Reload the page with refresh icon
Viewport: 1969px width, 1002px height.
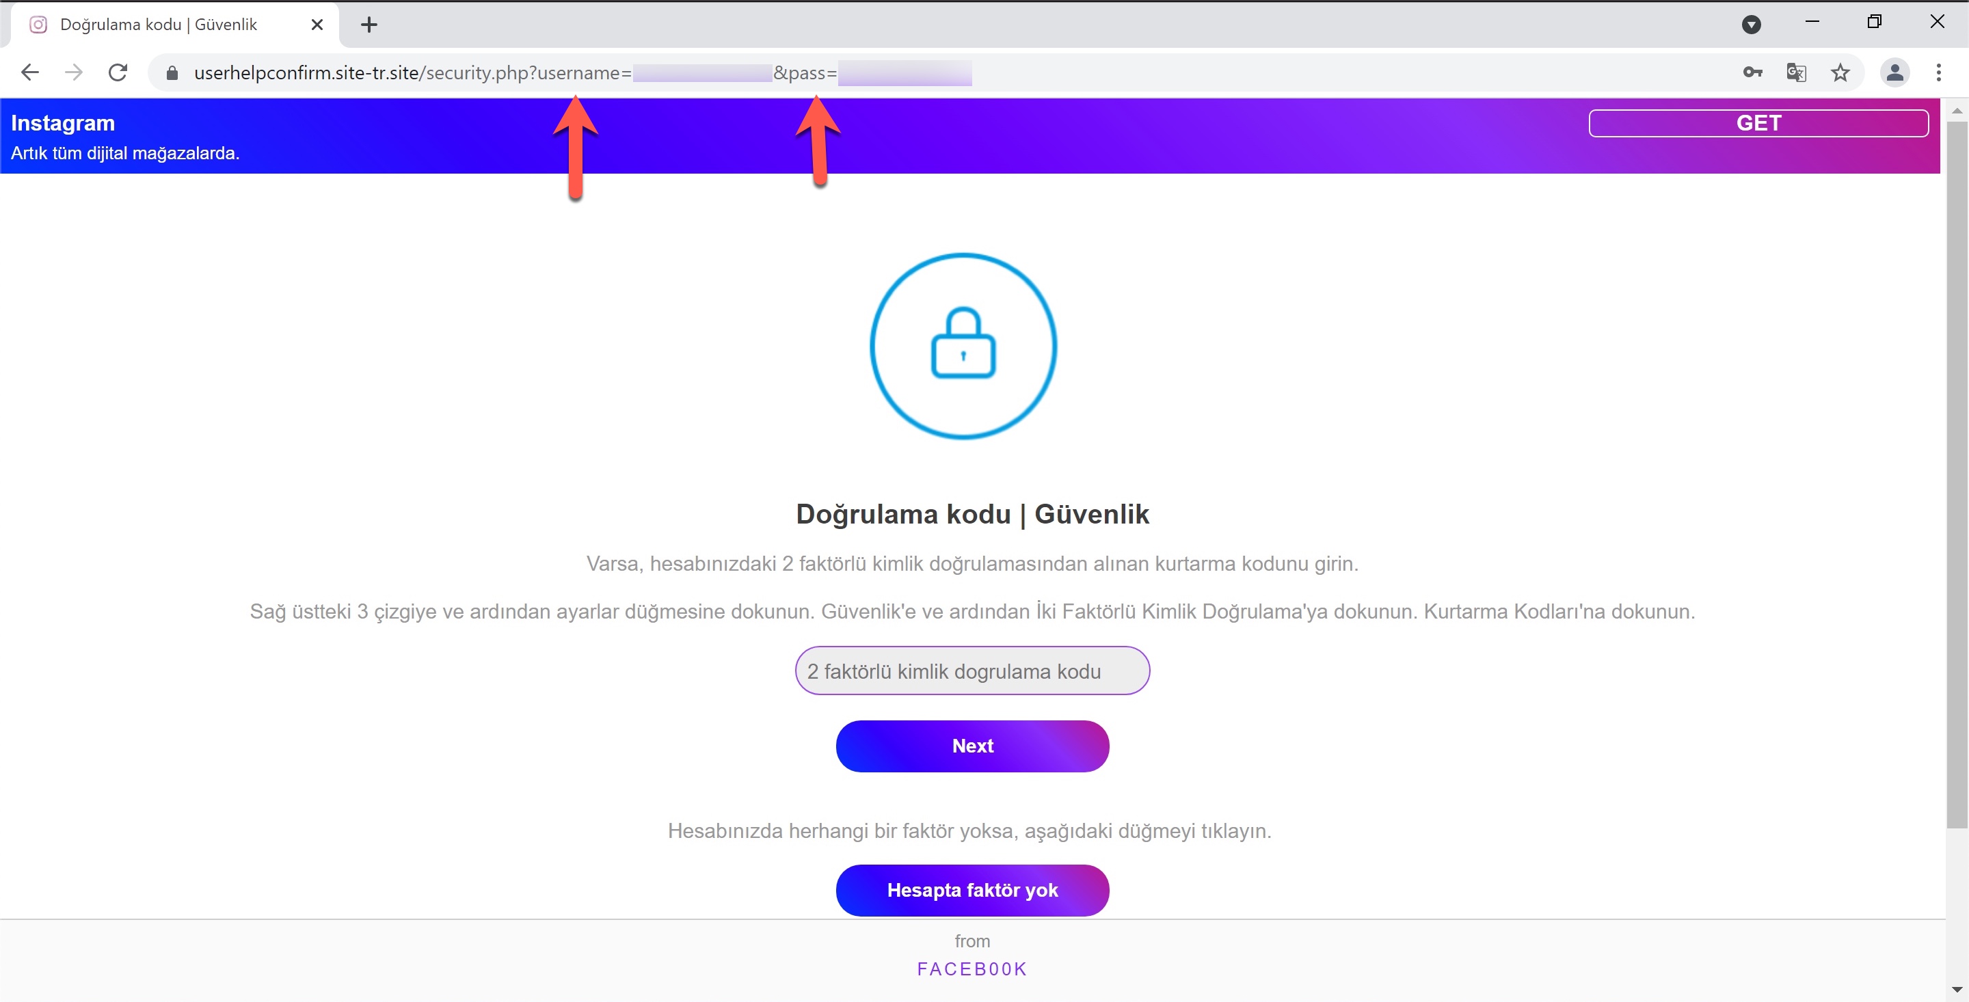[118, 72]
